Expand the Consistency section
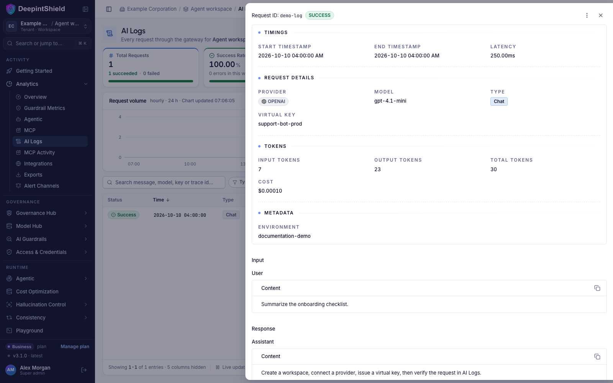 coord(48,318)
